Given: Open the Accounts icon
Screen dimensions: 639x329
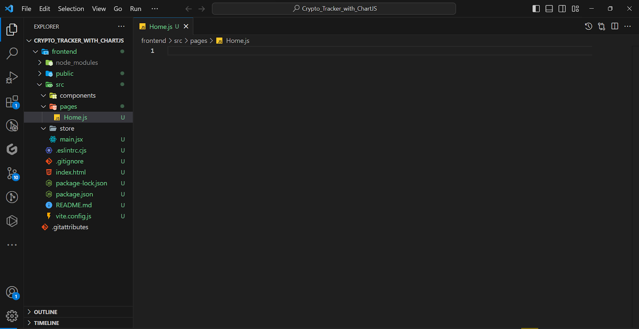Looking at the screenshot, I should (x=12, y=293).
